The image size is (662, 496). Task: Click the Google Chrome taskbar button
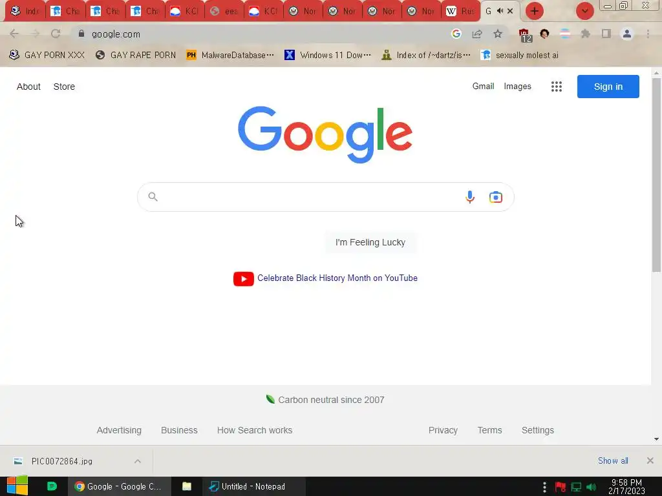pyautogui.click(x=120, y=486)
